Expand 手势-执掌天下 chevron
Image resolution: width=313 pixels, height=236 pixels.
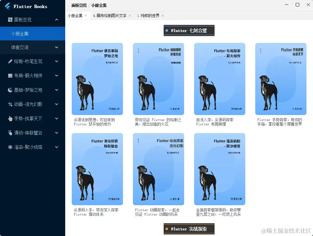57,118
